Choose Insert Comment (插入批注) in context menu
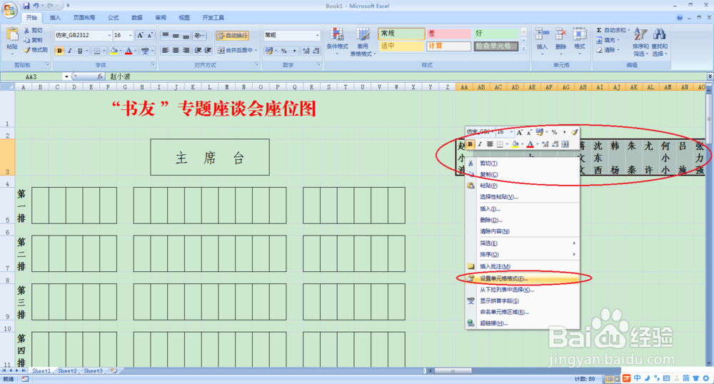 click(523, 267)
